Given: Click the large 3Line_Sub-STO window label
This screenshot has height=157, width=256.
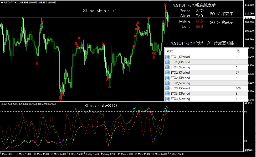Looking at the screenshot, I should point(101,106).
